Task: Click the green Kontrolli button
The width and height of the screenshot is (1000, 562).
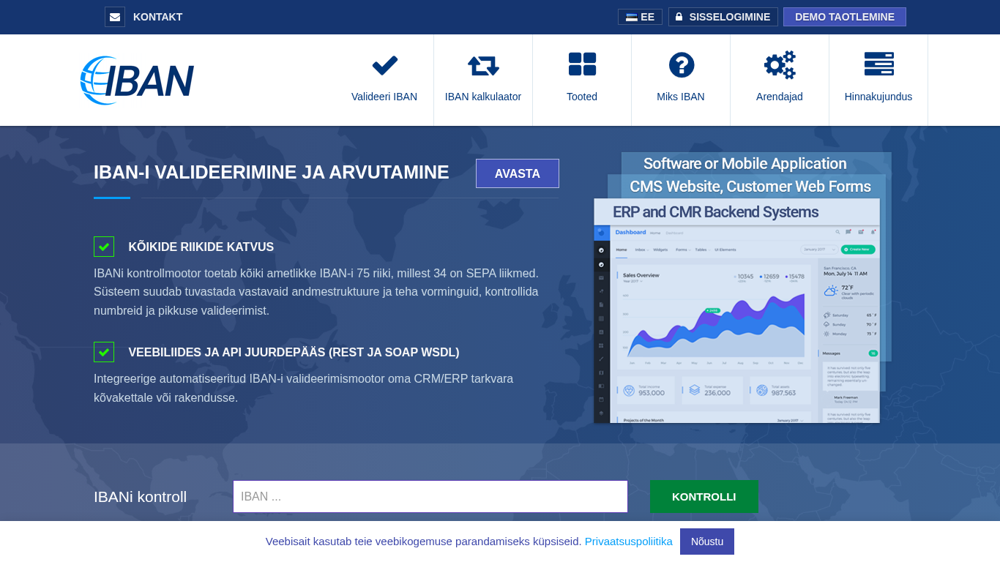Action: pos(704,496)
